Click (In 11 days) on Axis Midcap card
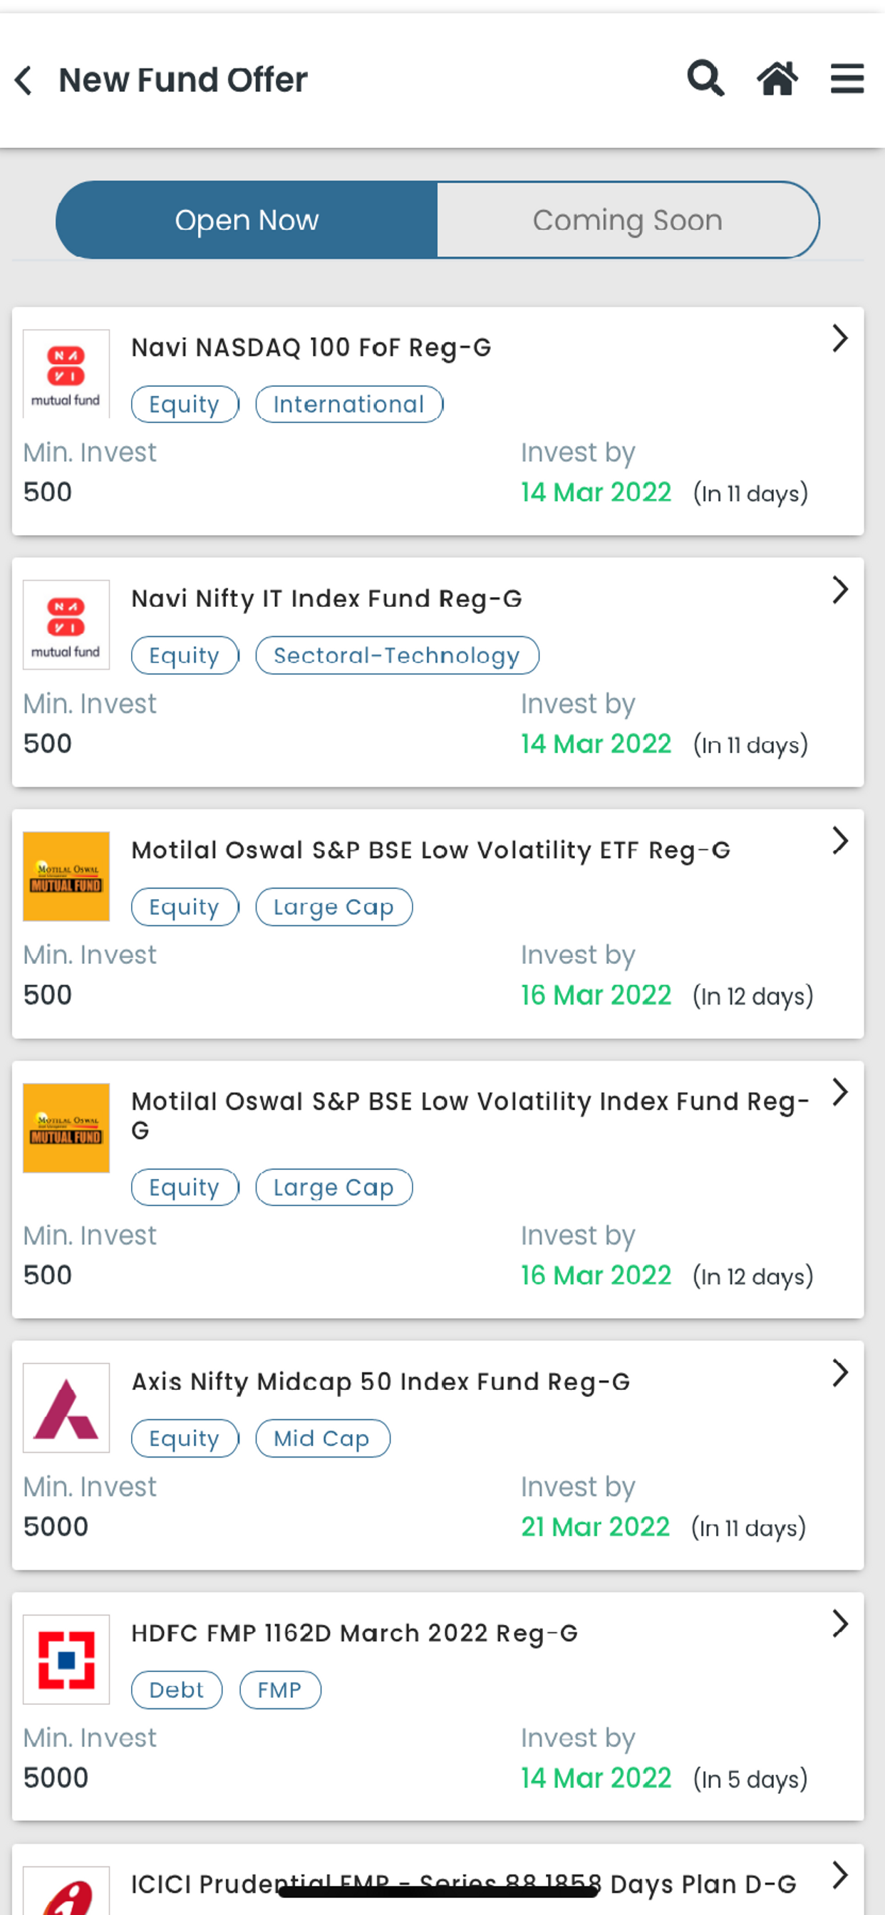The image size is (885, 1915). [x=748, y=1527]
